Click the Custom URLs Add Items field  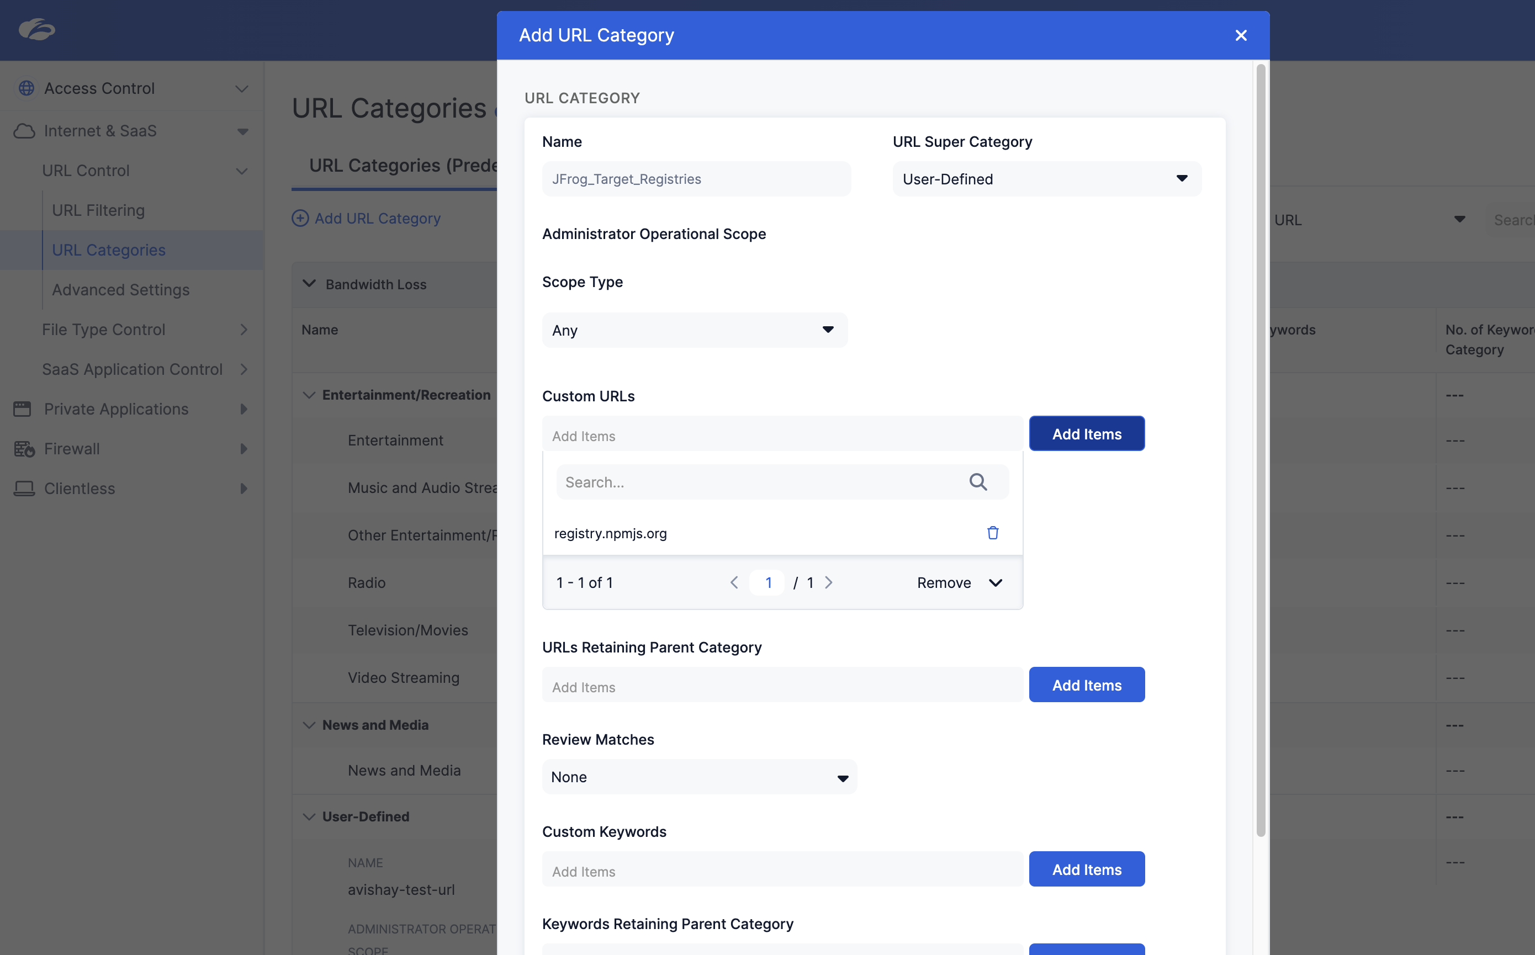point(782,434)
